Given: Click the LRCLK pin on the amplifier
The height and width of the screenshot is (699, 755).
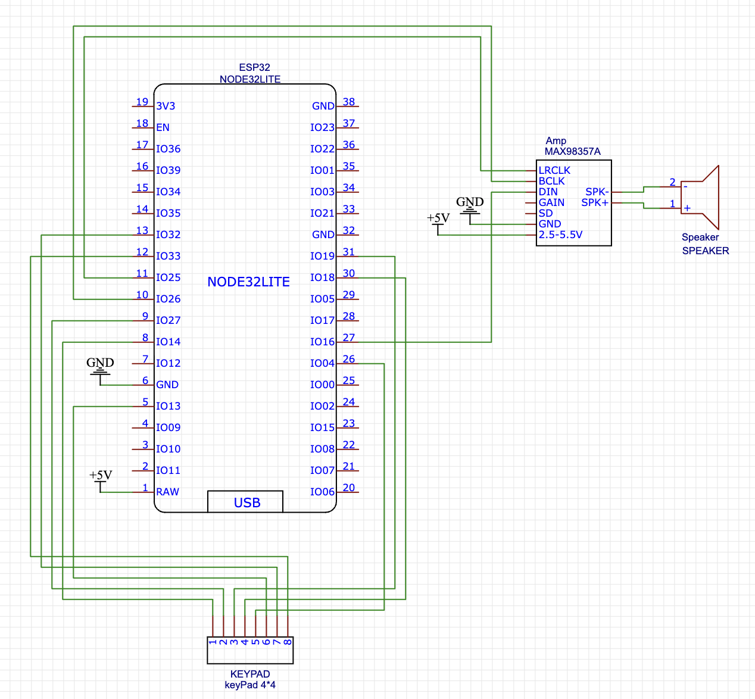Looking at the screenshot, I should pos(554,170).
